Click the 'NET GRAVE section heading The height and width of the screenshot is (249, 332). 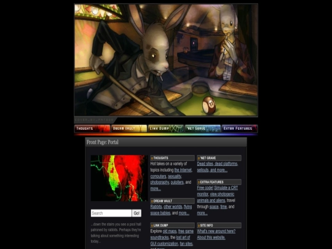pos(219,158)
